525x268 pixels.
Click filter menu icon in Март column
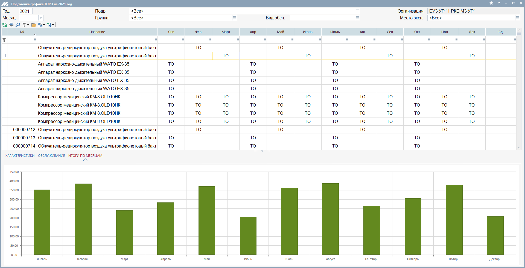(238, 40)
